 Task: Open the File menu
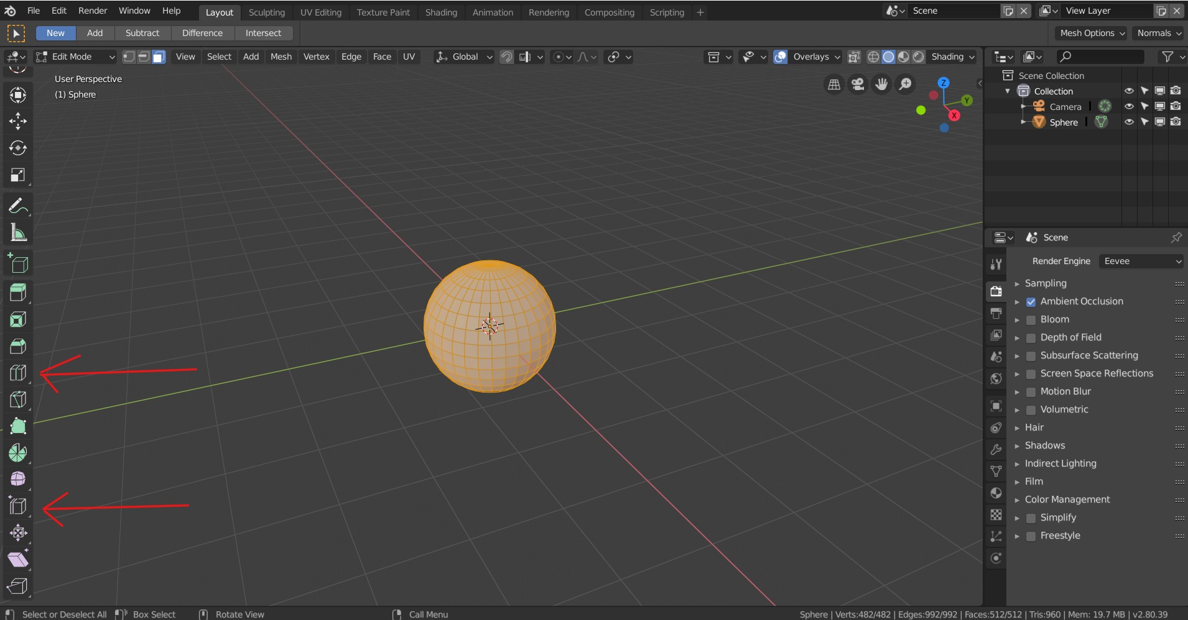pyautogui.click(x=34, y=11)
